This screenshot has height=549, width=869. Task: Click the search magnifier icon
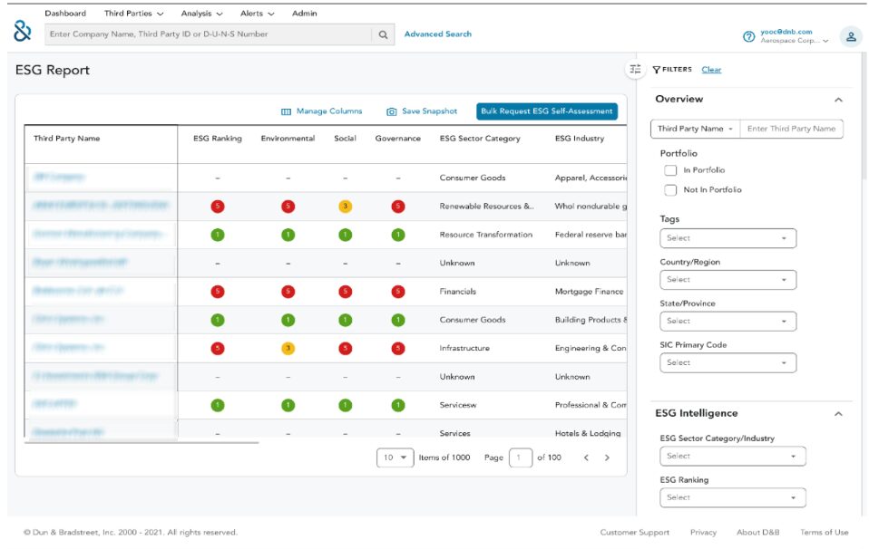click(383, 34)
